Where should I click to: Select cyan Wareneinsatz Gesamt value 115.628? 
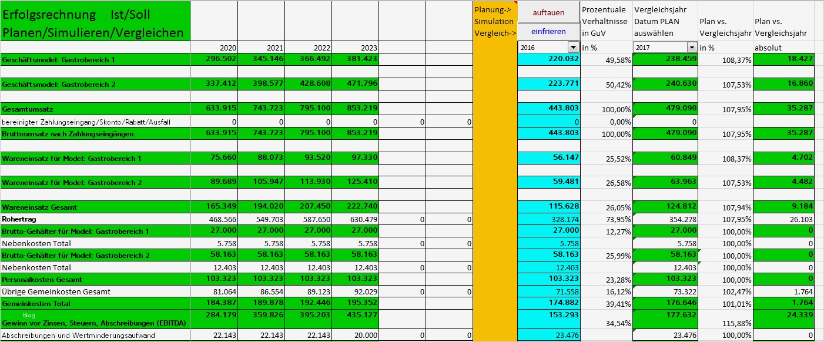click(548, 207)
